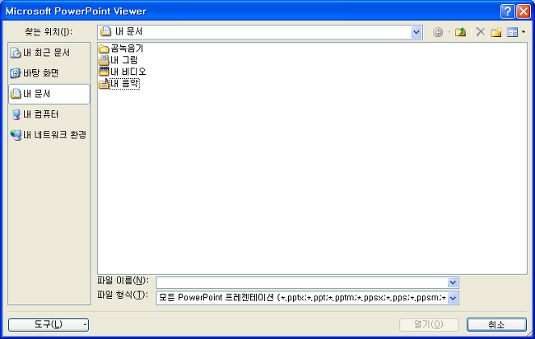535x339 pixels.
Task: Select the 내 그림 folder
Action: click(118, 60)
